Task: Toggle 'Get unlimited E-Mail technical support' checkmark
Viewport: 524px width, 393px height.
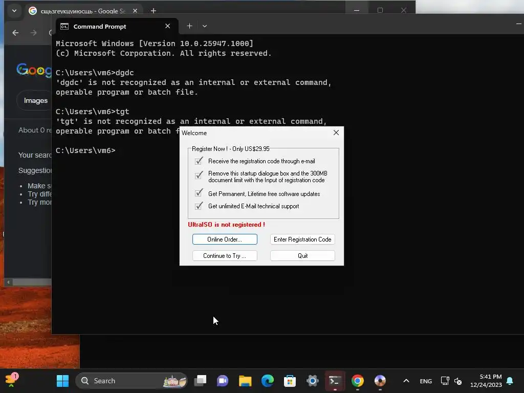Action: click(199, 206)
